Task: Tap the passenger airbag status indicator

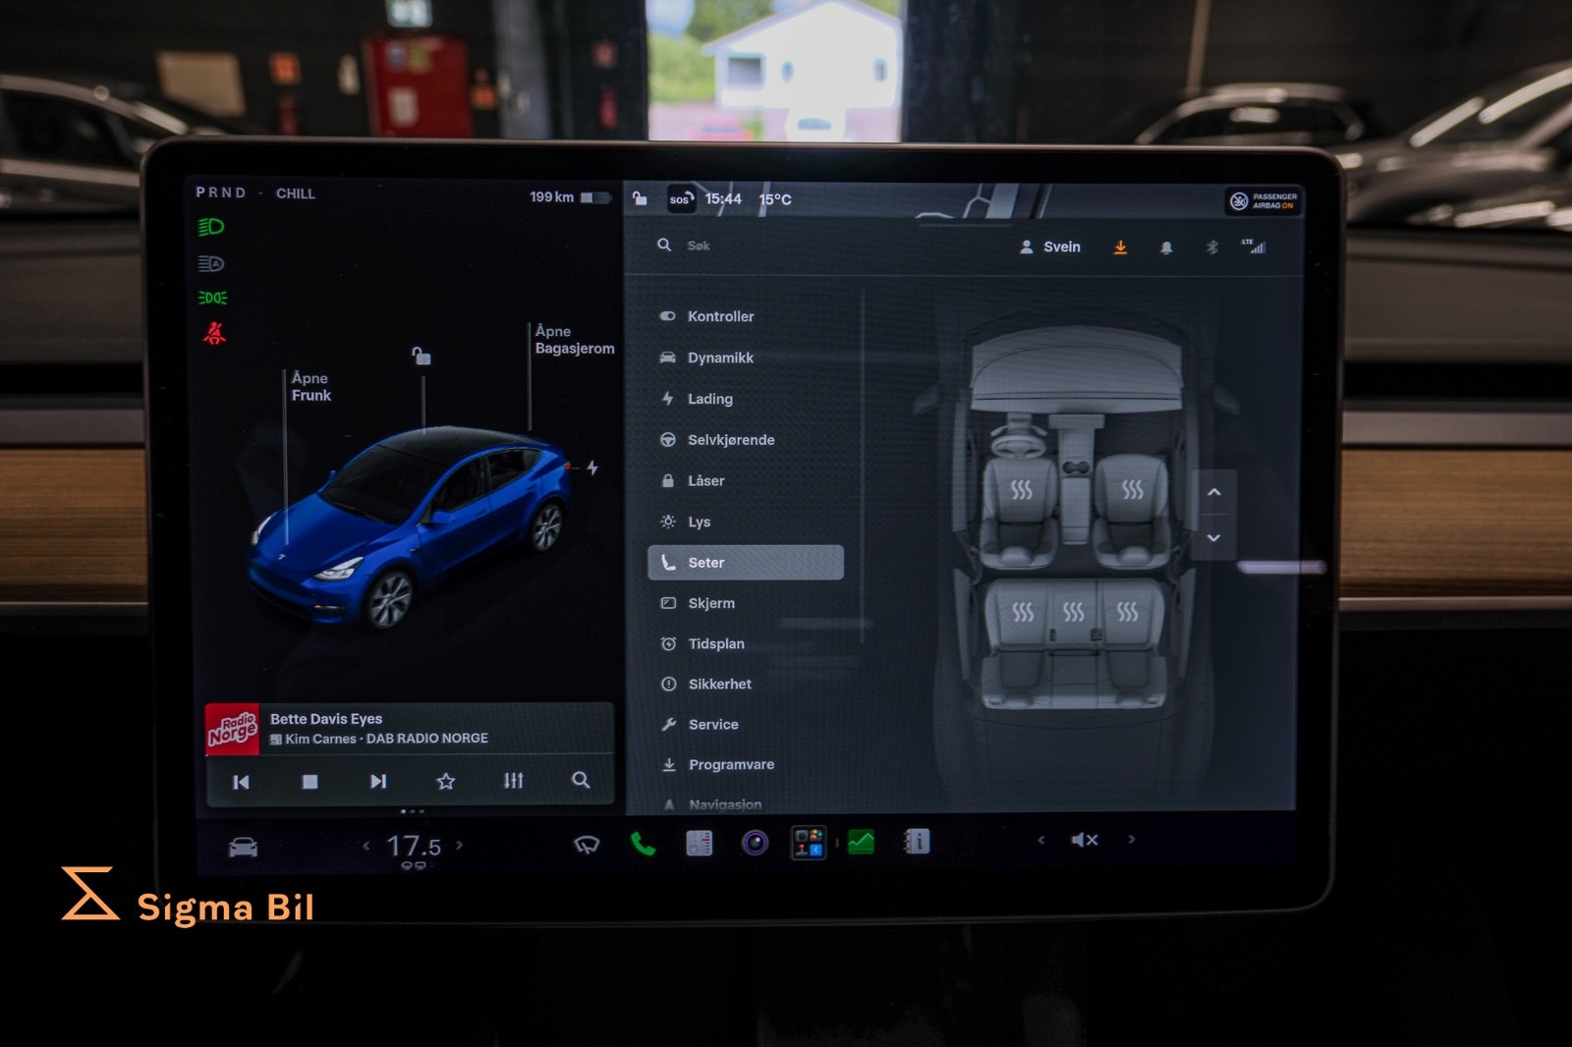Action: [1265, 201]
